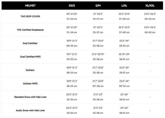Select the Gotham helmet row label
165x118 pixels.
[30, 70]
